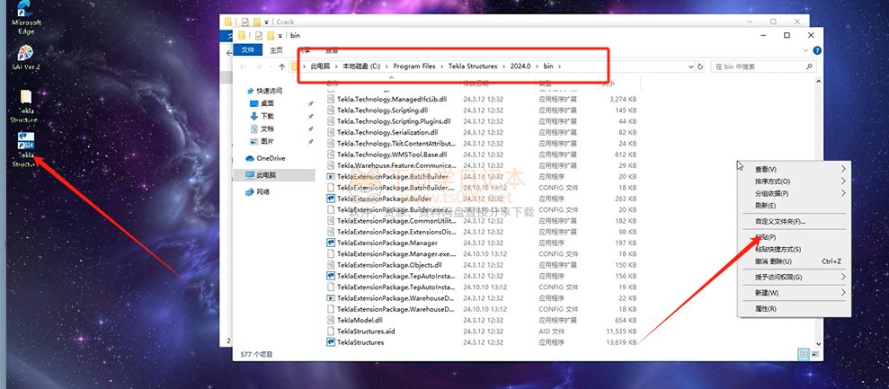
Task: Bring the Crack window to front via its title
Action: click(285, 22)
